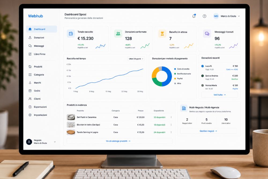Open the Ultimi 30 giorni dropdown
The width and height of the screenshot is (268, 179).
click(x=136, y=59)
